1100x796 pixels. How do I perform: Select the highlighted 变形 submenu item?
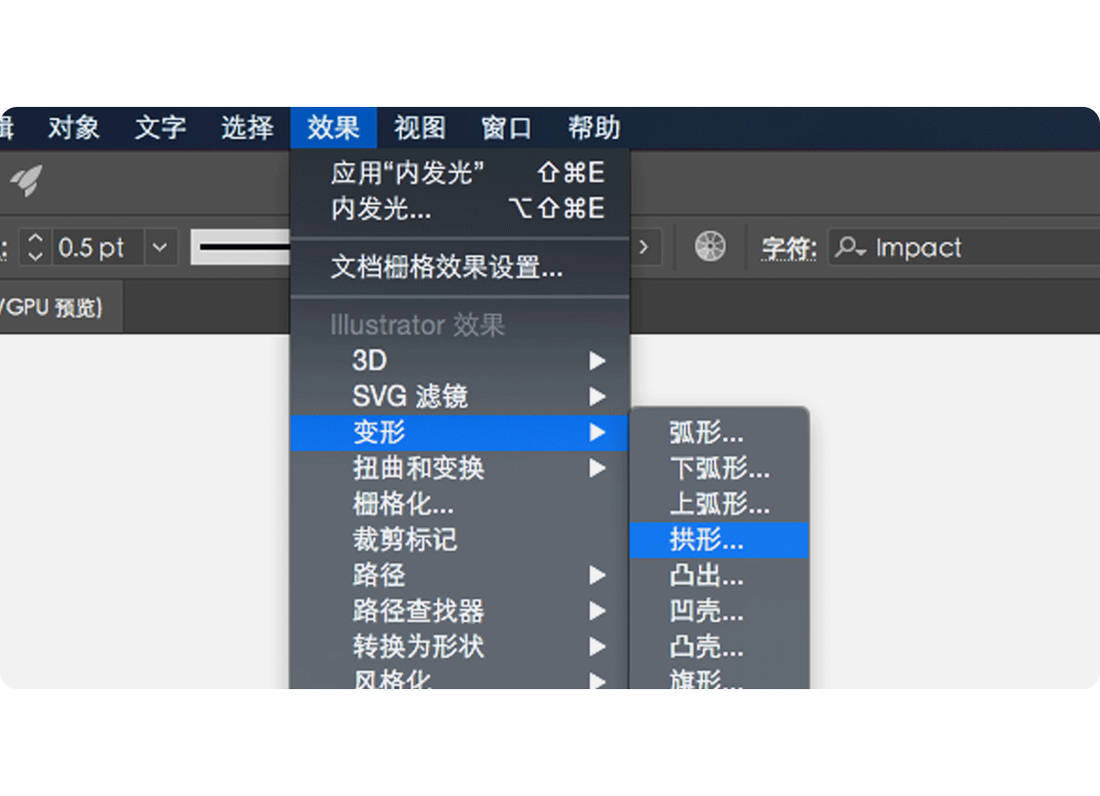[x=460, y=432]
